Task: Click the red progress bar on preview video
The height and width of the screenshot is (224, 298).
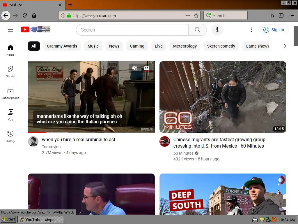Action: (37, 132)
